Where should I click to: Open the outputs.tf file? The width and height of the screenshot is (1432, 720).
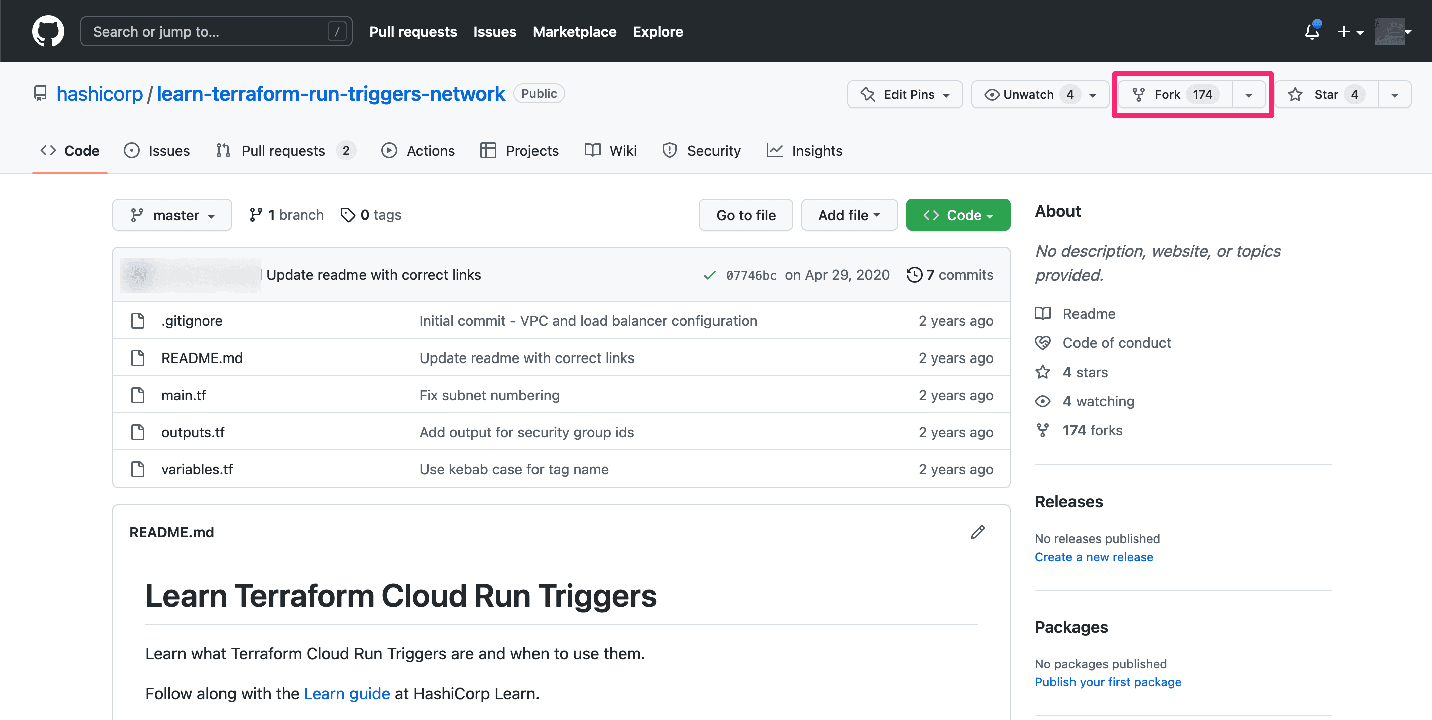click(193, 432)
